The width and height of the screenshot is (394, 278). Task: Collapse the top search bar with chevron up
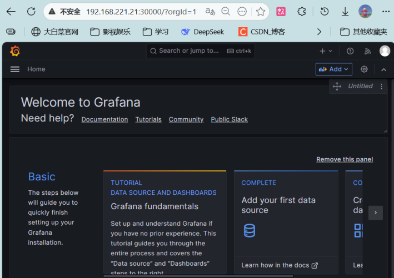pyautogui.click(x=383, y=69)
